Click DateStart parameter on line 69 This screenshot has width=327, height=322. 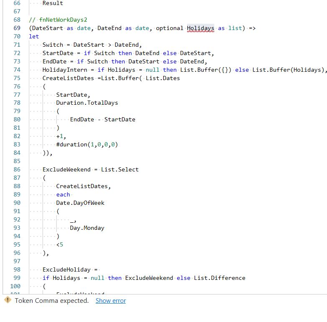point(48,28)
